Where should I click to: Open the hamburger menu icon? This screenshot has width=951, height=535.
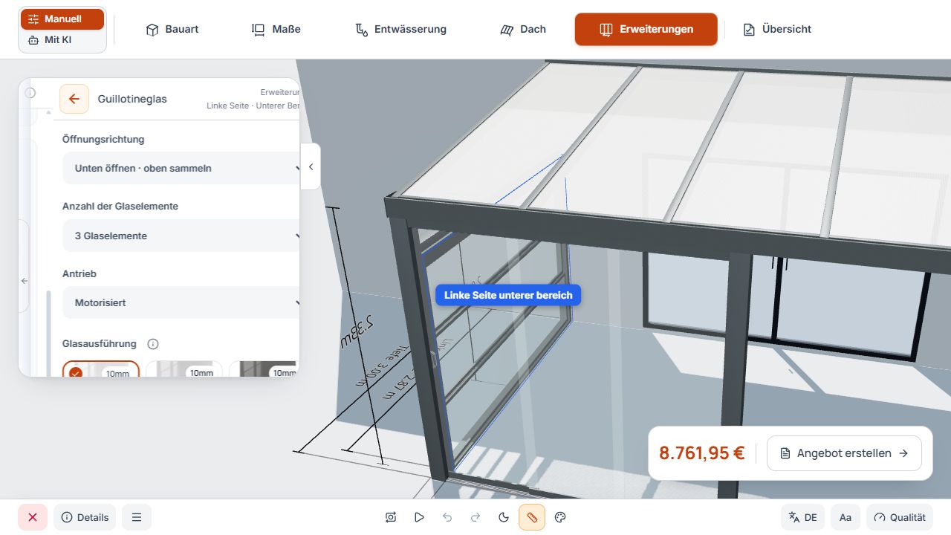click(x=137, y=517)
